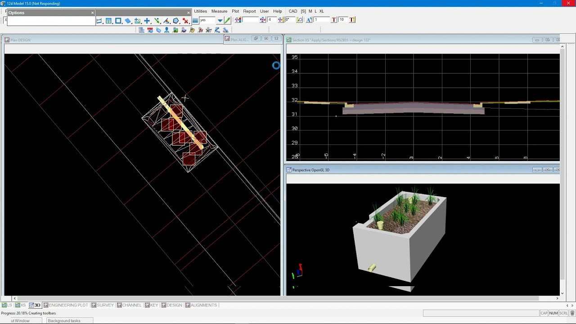Click horizontal scrollbar right arrow at bottom
The image size is (576, 324).
(x=557, y=298)
